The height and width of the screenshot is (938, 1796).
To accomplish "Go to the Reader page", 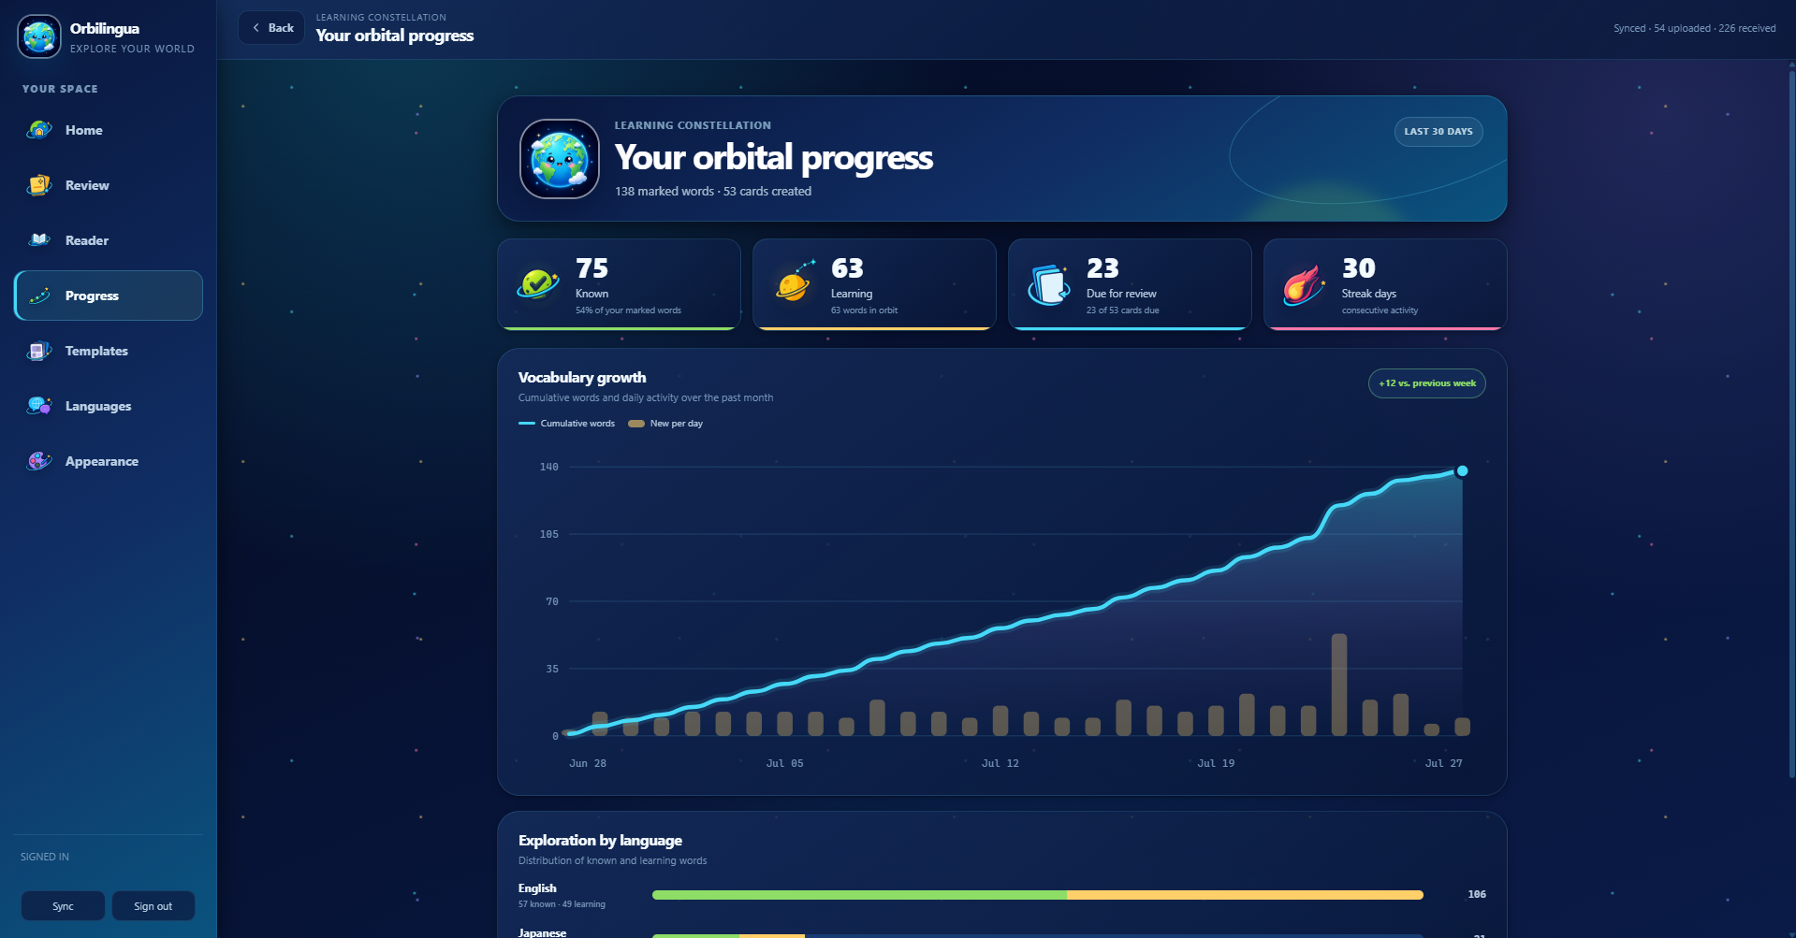I will point(109,240).
